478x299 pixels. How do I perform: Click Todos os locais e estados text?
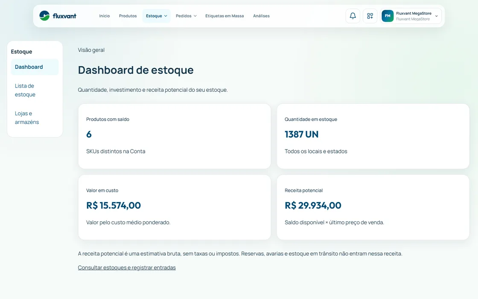[316, 151]
